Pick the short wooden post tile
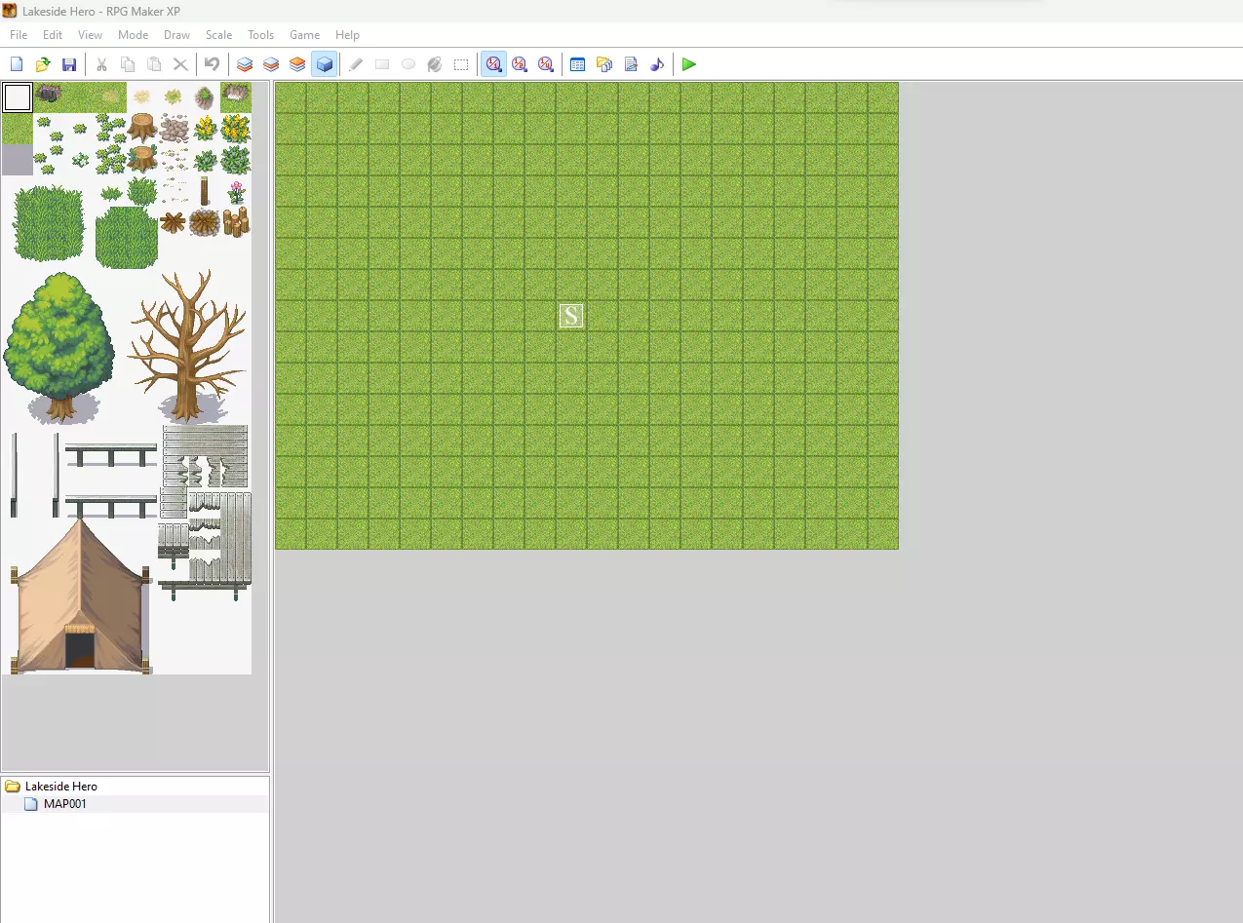Viewport: 1243px width, 923px height. click(205, 190)
